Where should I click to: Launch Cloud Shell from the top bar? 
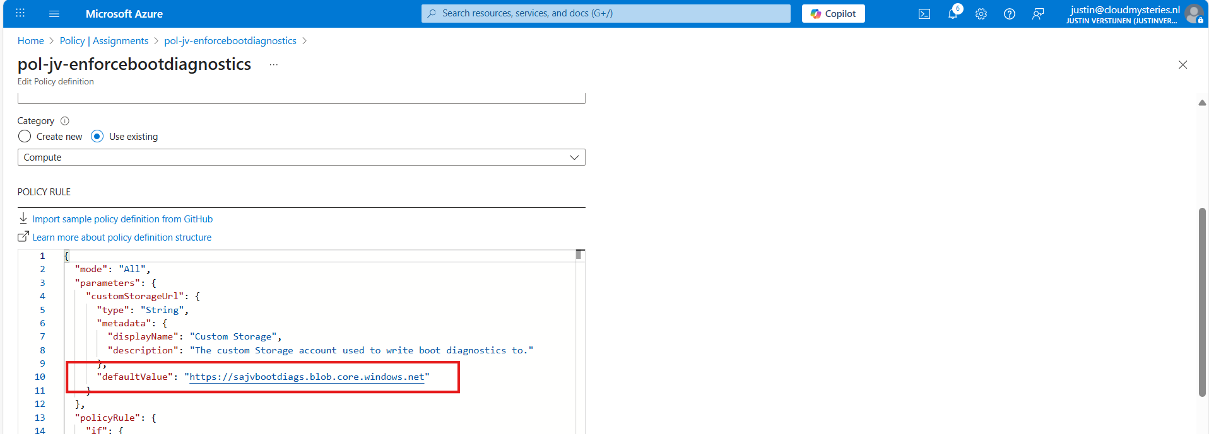pos(924,14)
